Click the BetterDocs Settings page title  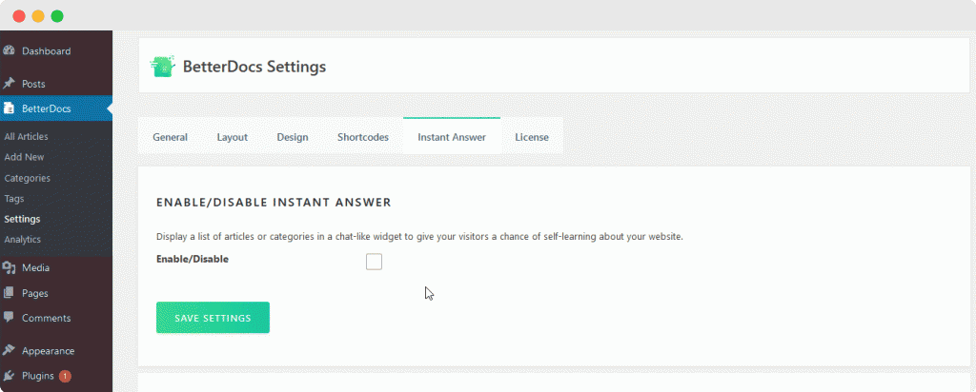[254, 67]
